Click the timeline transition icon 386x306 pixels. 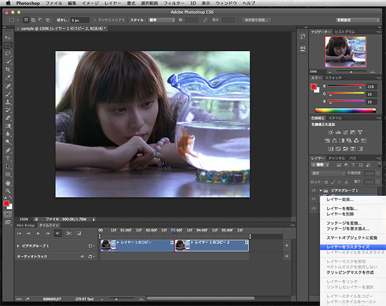[x=79, y=233]
